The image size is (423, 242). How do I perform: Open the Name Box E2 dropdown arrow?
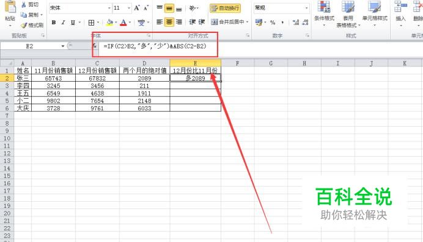click(63, 46)
